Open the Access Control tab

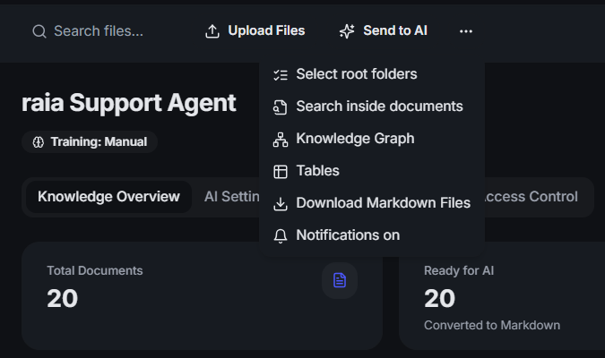532,197
